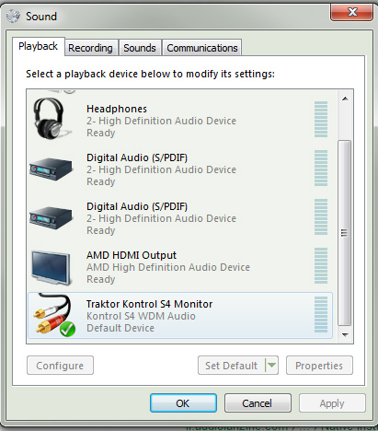Click the OK button
The image size is (378, 431).
click(183, 403)
